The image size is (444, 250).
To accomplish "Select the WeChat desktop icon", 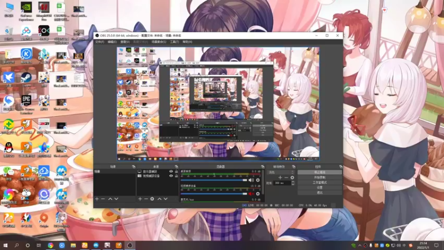I will click(9, 173).
